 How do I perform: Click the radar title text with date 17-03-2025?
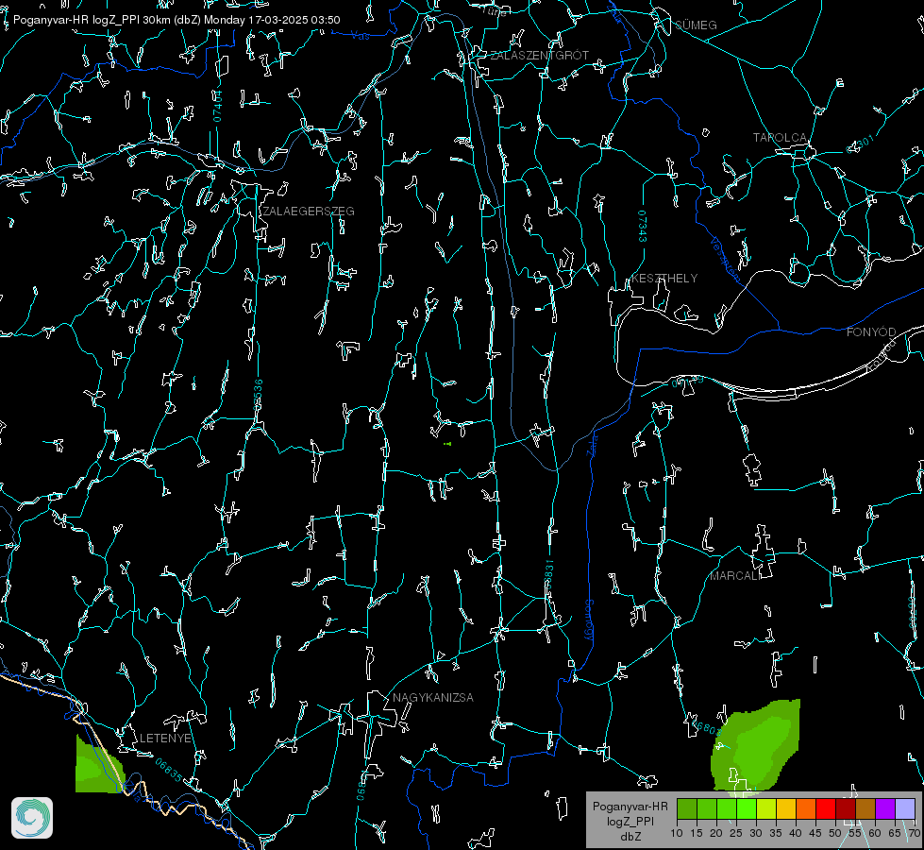[x=176, y=20]
